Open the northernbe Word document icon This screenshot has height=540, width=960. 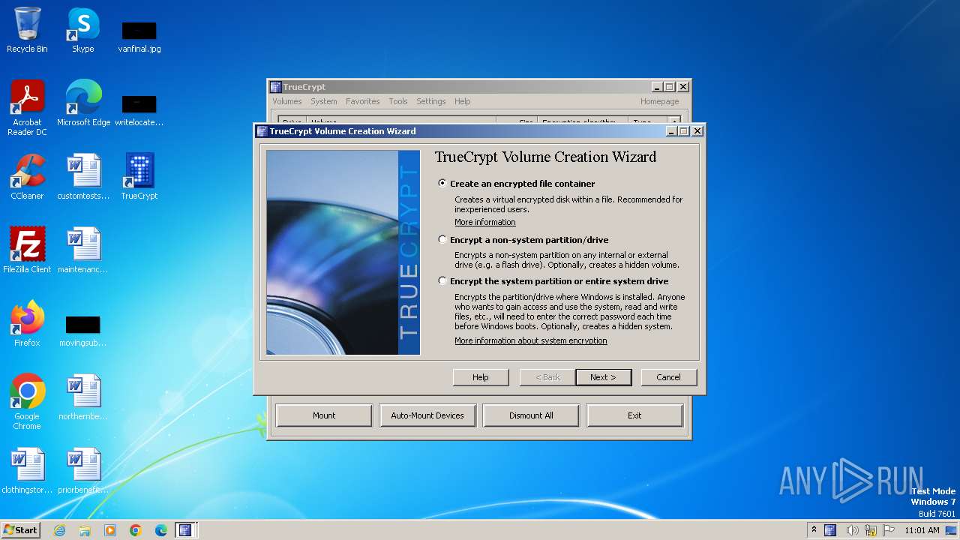tap(83, 397)
